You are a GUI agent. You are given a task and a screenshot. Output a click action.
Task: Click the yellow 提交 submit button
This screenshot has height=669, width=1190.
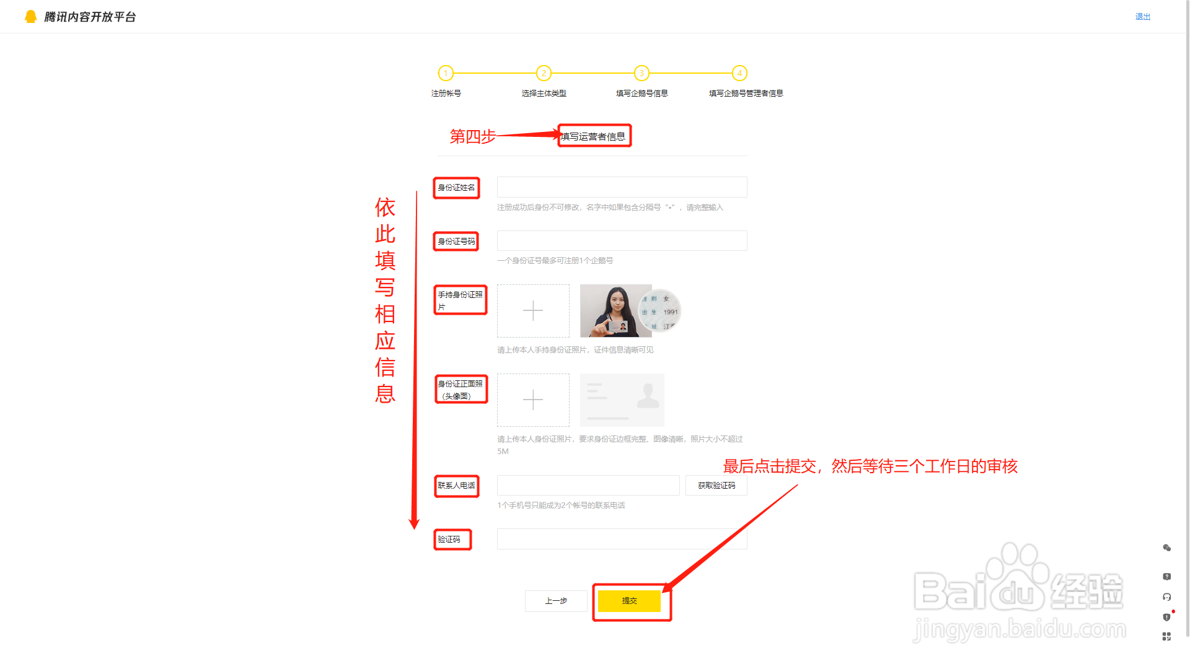click(x=629, y=601)
